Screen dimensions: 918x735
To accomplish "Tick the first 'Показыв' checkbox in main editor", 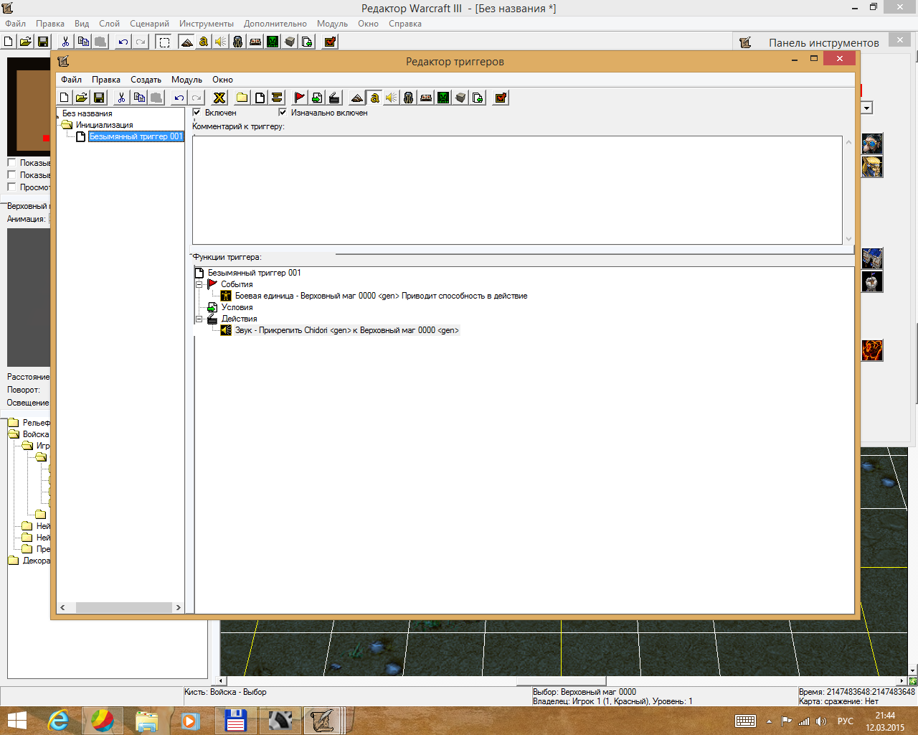I will [11, 163].
